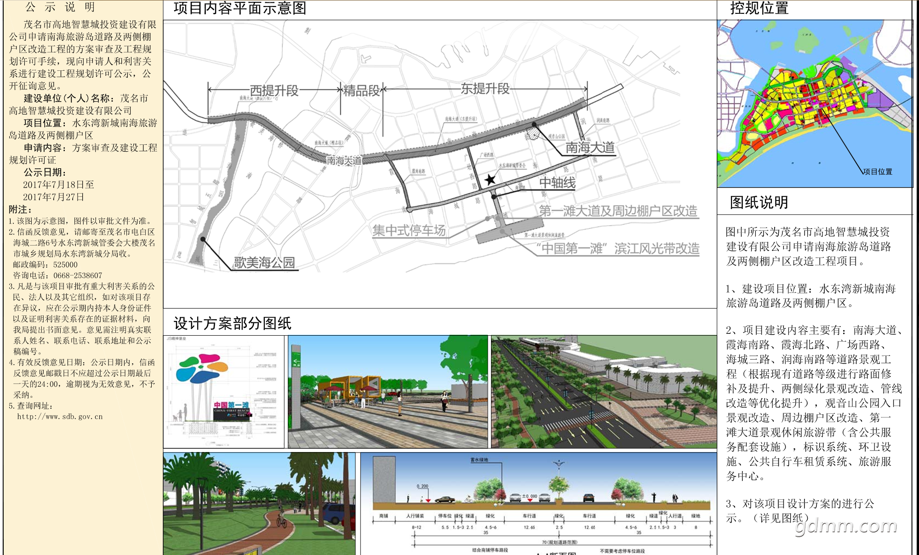Click the 项目位置 label on zoning map
The width and height of the screenshot is (919, 555).
[x=878, y=172]
